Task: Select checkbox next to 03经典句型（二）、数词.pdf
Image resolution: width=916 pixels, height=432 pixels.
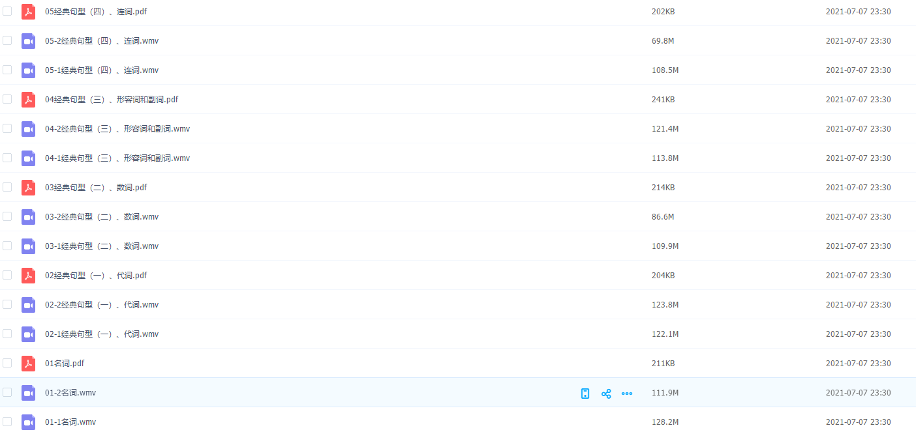Action: pos(7,187)
